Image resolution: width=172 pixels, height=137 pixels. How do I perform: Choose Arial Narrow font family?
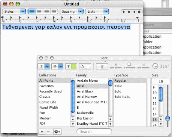point(92,97)
